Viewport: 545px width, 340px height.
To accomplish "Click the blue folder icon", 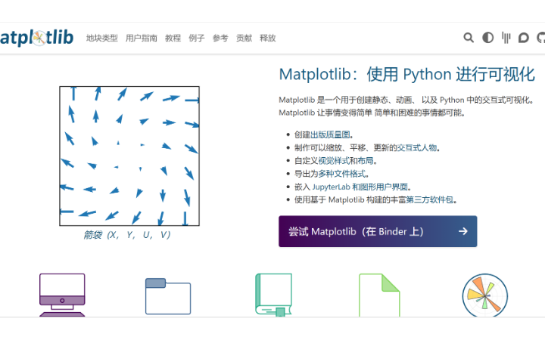I will click(x=168, y=296).
